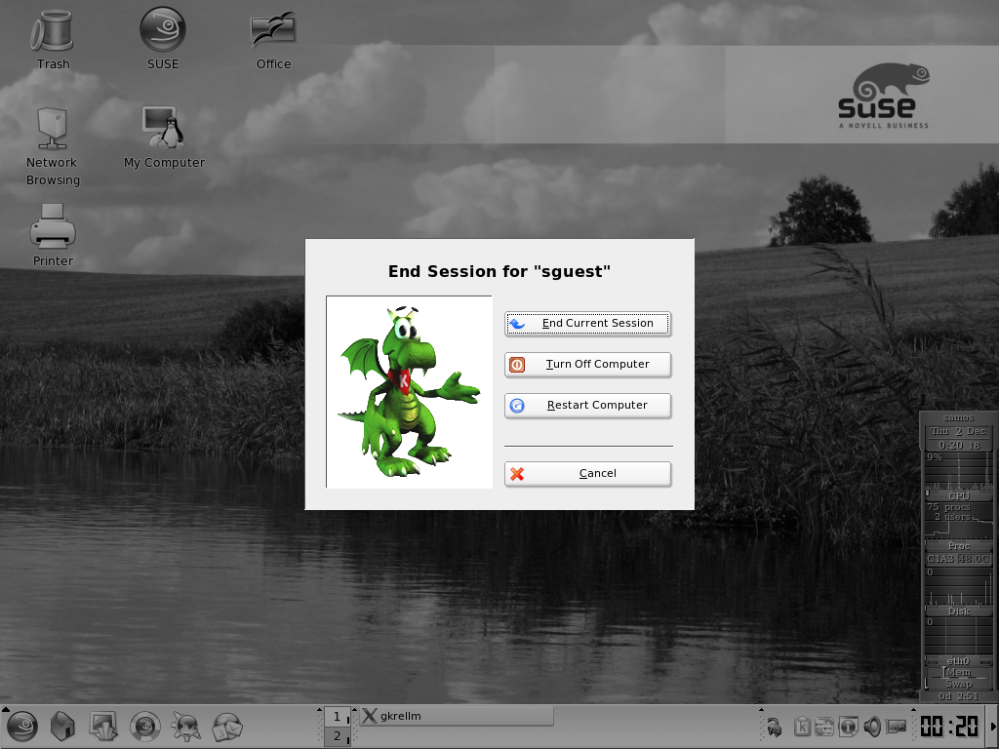Click the eth0 meter in gkrellm

tap(958, 660)
